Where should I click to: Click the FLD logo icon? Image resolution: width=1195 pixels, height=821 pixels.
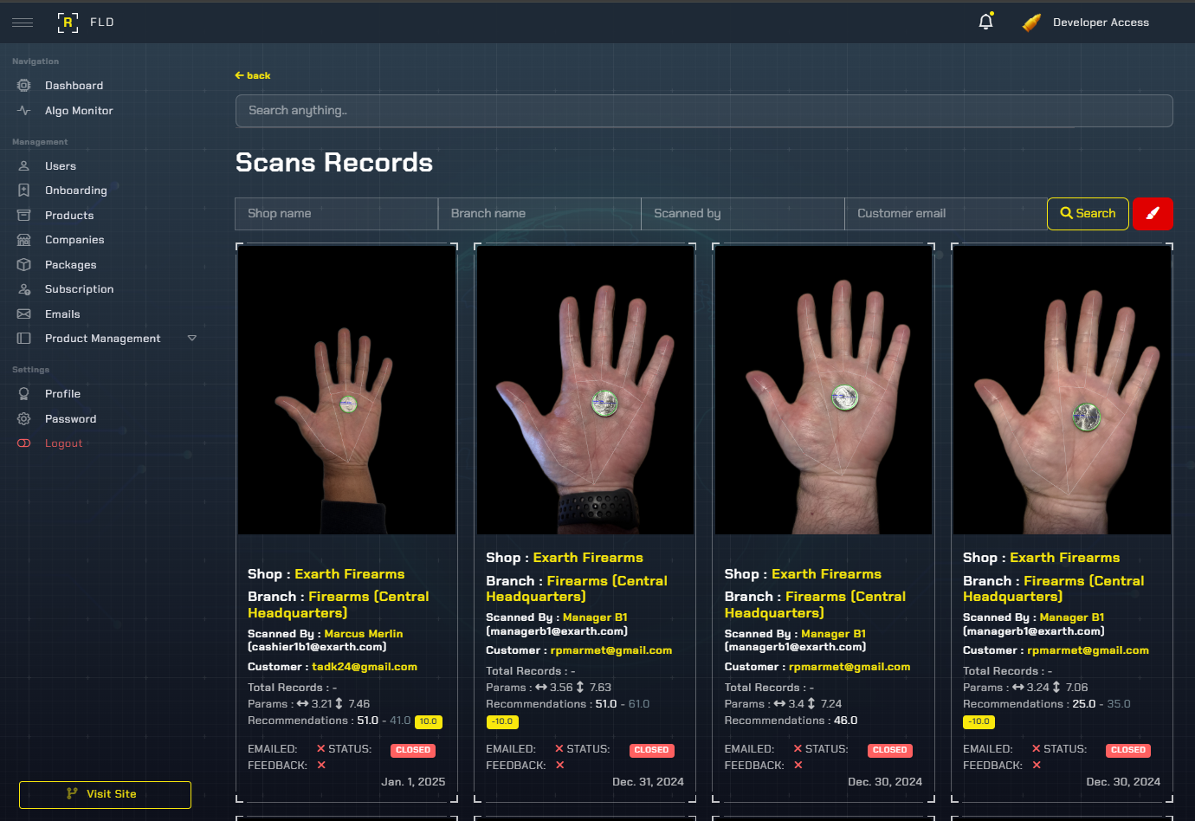point(68,23)
